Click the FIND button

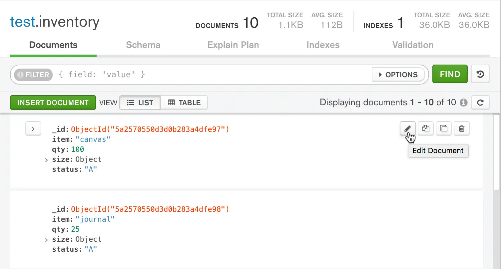[450, 74]
